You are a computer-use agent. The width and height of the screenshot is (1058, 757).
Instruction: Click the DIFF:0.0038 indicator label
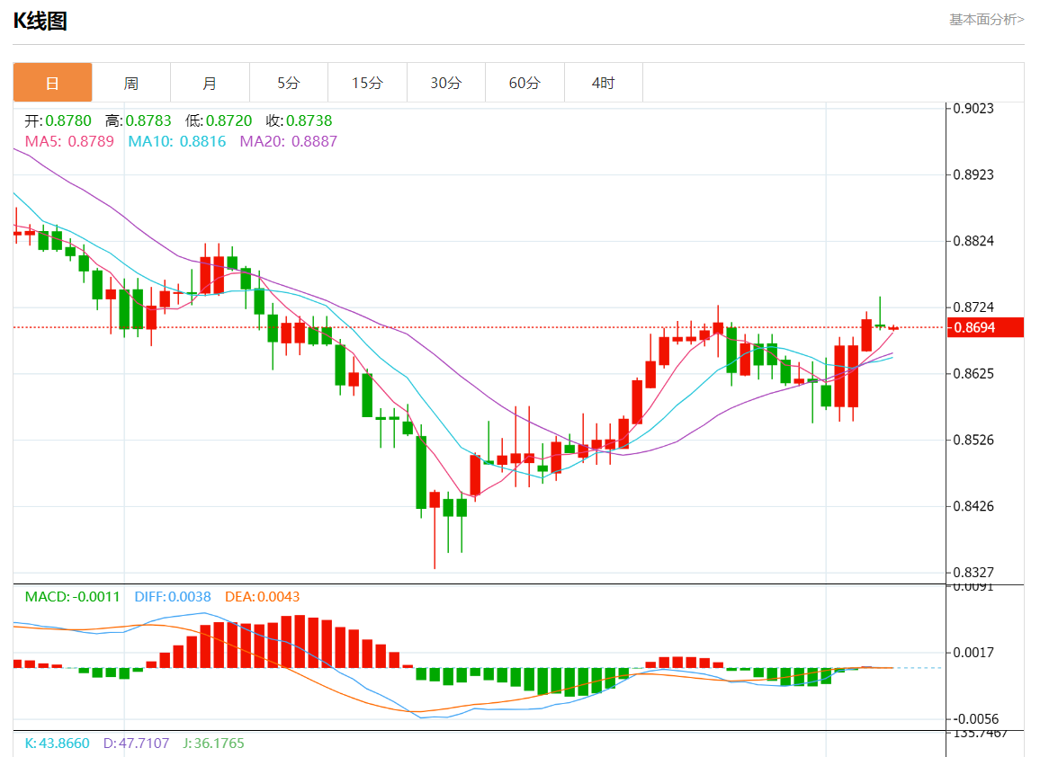coord(173,597)
